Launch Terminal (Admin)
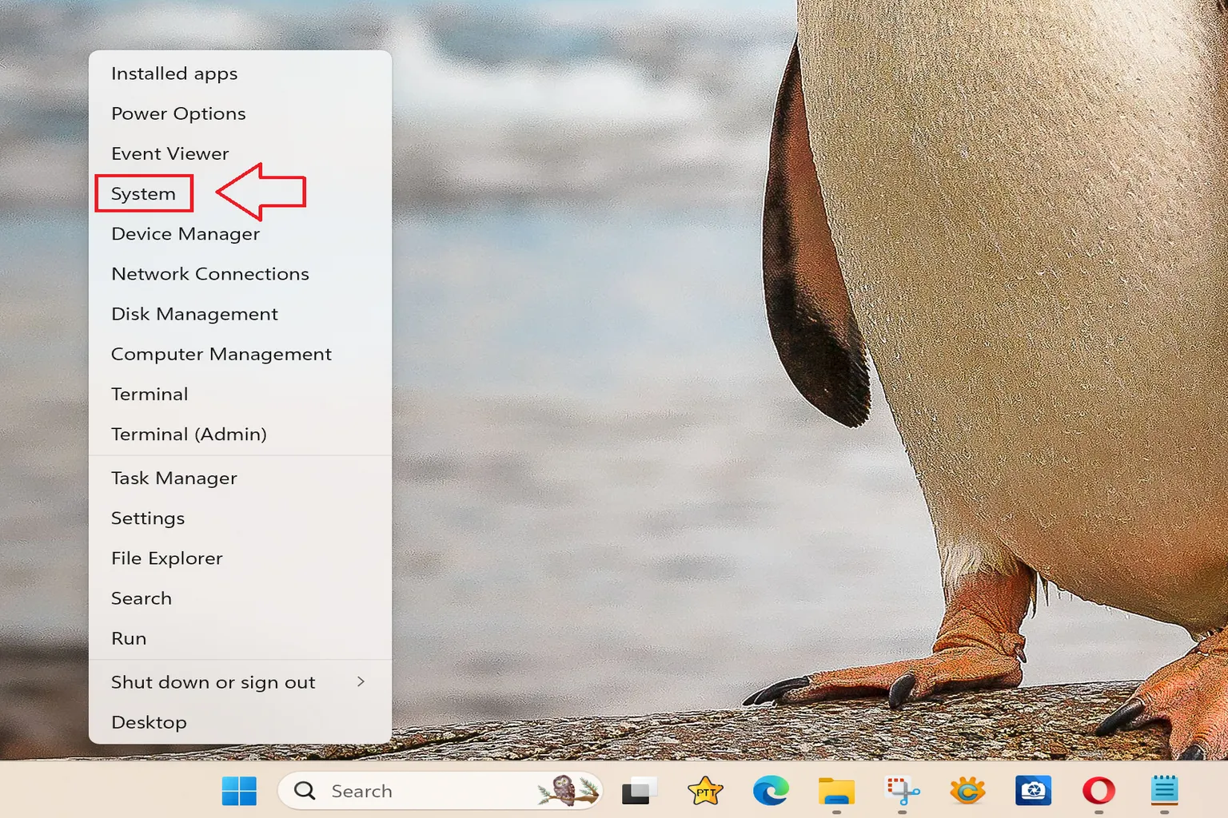 click(240, 434)
